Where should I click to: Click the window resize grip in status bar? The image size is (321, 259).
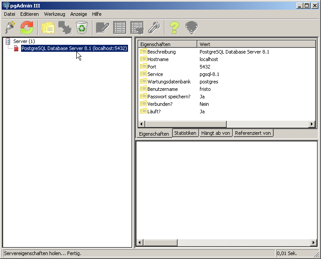pos(317,255)
